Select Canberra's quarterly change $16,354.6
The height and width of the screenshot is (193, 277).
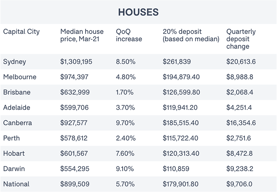tap(241, 123)
